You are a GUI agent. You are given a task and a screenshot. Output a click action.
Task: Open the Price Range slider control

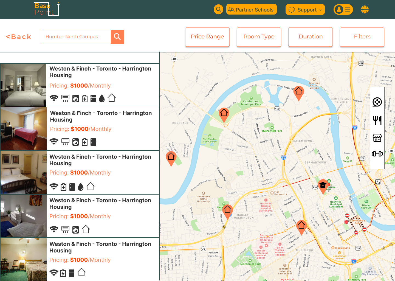click(207, 37)
